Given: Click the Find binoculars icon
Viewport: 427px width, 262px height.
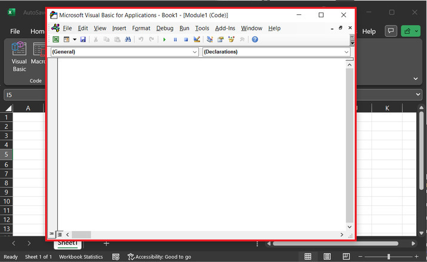Looking at the screenshot, I should pyautogui.click(x=127, y=39).
